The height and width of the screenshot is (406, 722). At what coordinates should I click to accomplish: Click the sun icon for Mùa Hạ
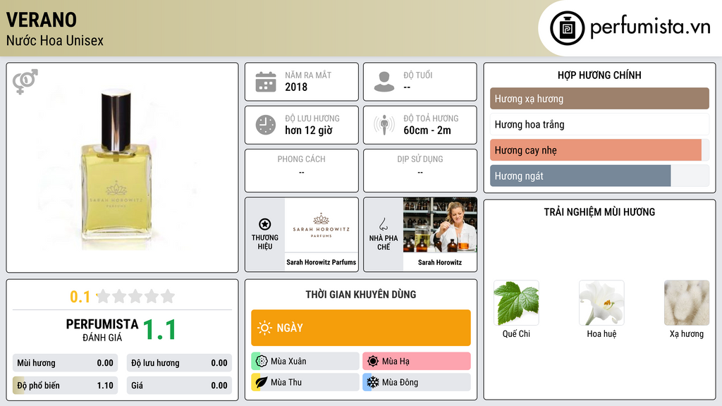373,361
